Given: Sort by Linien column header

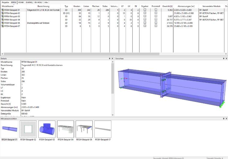Looking at the screenshot, I should [86, 6].
